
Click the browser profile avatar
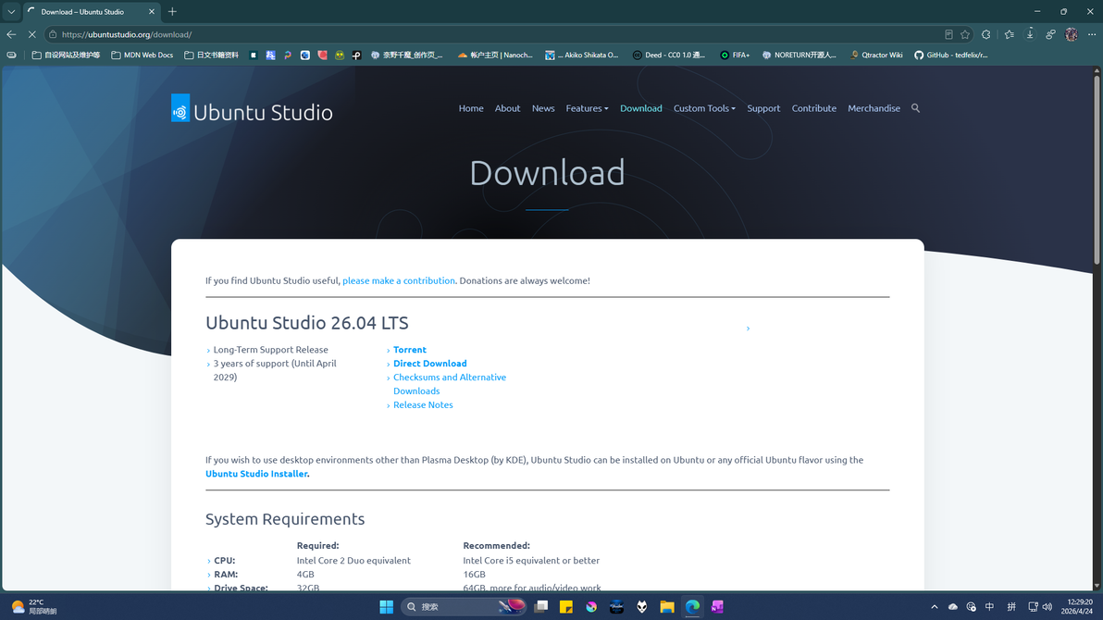(x=1072, y=34)
